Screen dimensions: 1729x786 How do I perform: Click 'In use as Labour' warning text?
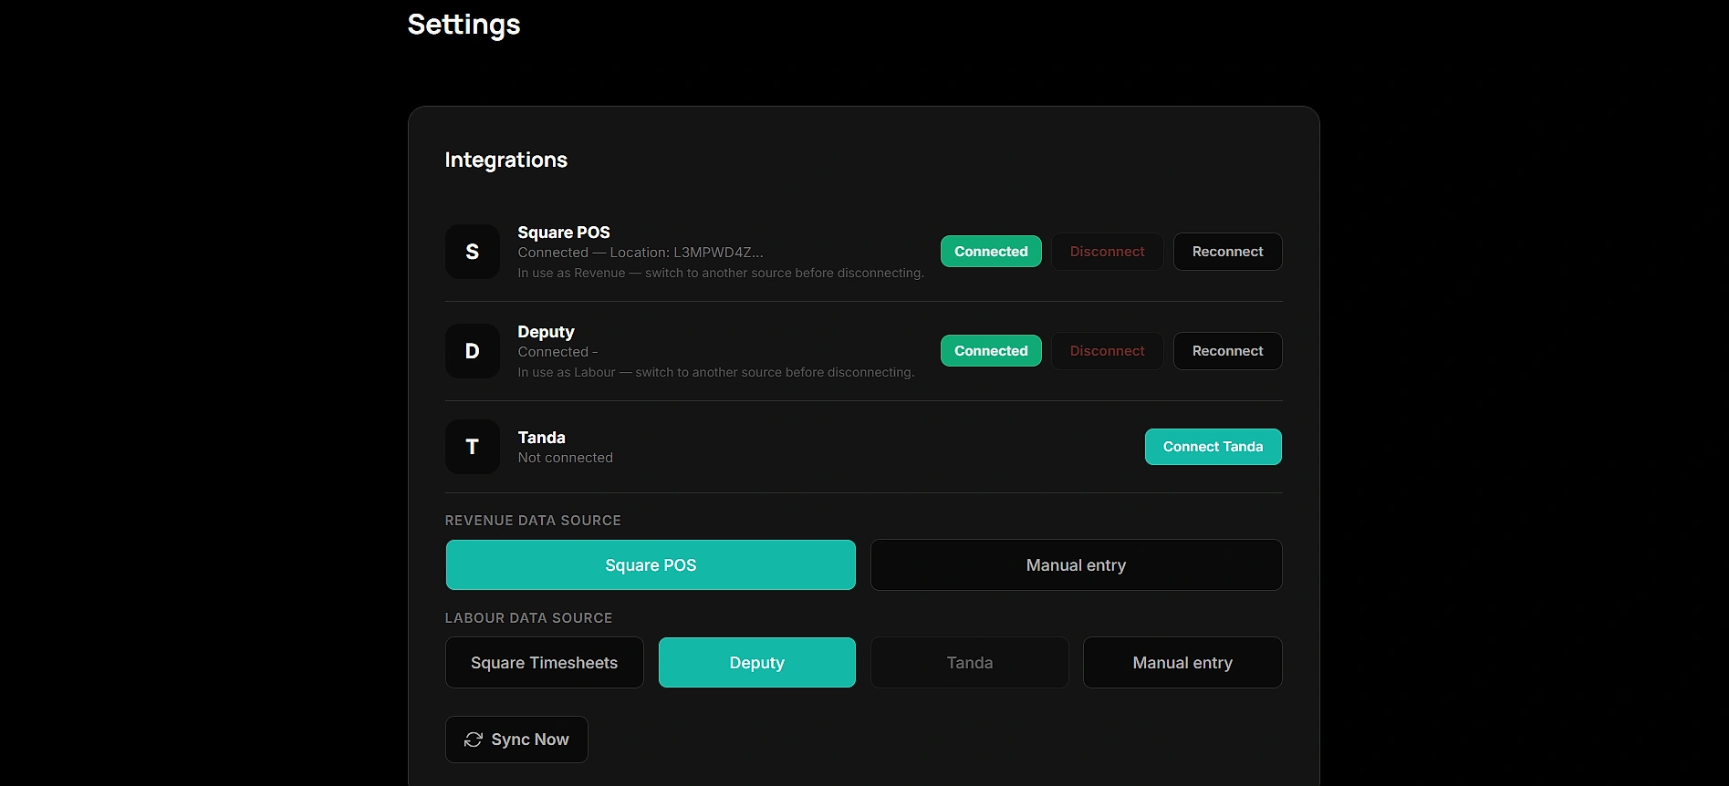[715, 372]
